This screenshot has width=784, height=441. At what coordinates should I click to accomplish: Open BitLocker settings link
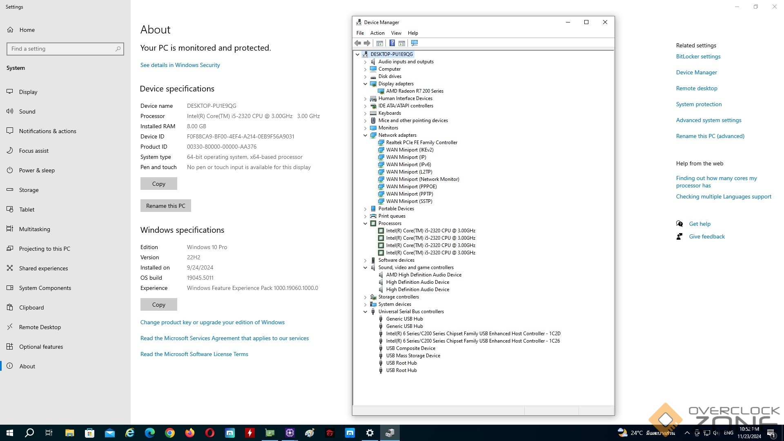(x=698, y=57)
